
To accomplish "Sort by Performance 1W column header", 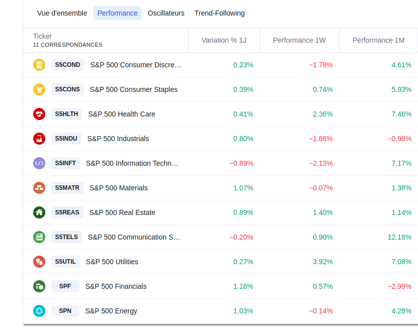I will (x=299, y=40).
